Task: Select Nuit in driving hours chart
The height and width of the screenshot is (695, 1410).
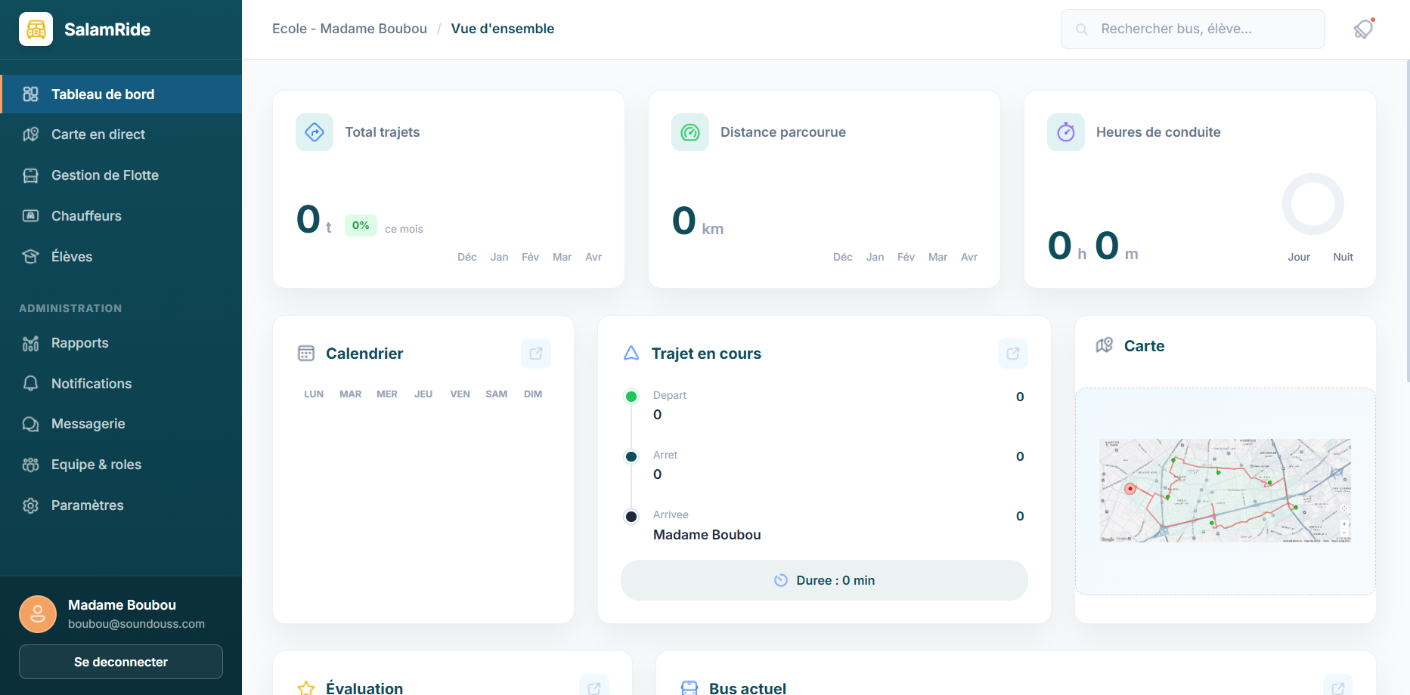Action: pyautogui.click(x=1343, y=257)
